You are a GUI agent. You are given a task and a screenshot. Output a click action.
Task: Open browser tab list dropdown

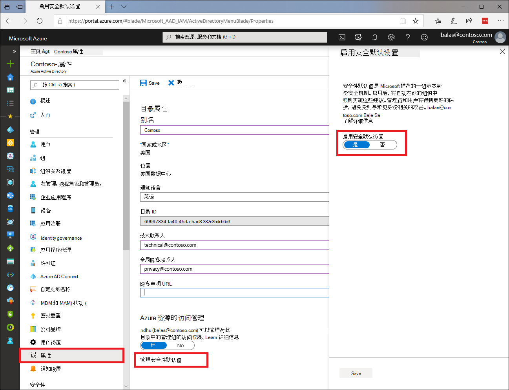[124, 7]
